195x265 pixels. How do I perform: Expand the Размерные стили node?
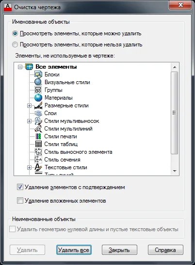29,105
